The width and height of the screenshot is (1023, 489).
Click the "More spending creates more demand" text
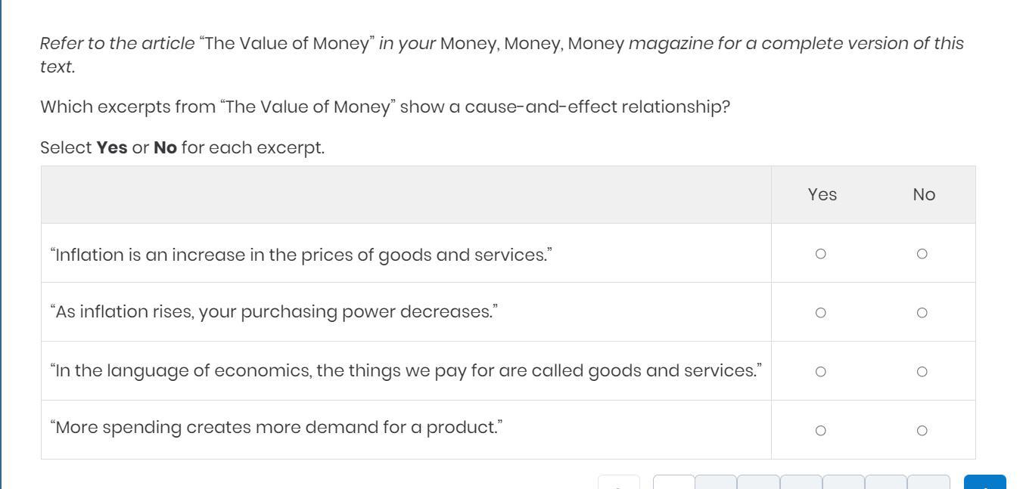(x=276, y=428)
